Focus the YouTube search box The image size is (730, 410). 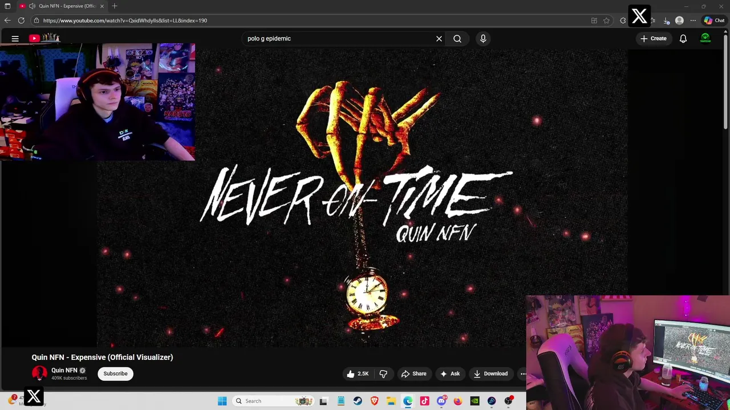click(339, 39)
